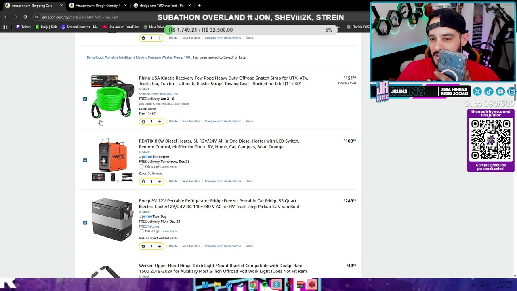Open Voicemeeter from taskbar

(x=300, y=285)
